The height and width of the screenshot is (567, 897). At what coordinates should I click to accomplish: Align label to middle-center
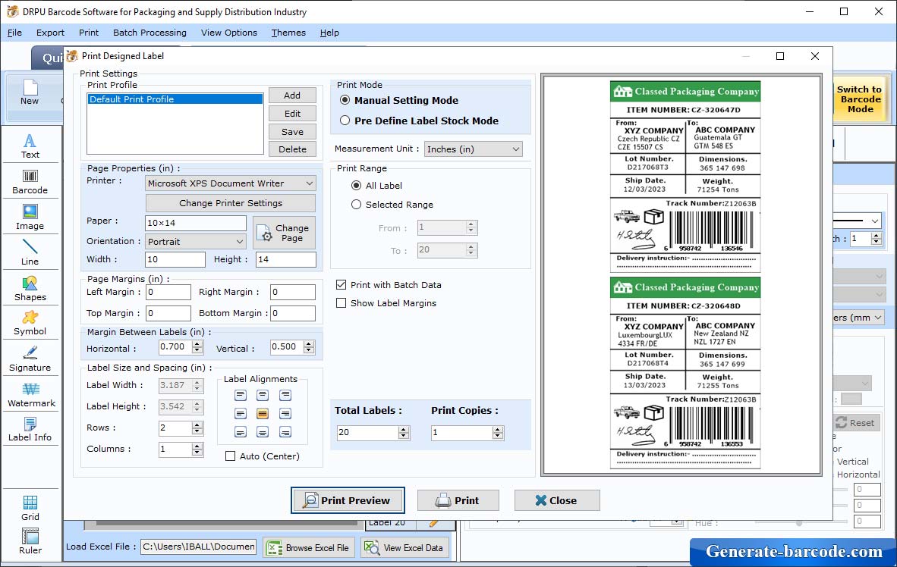coord(263,413)
